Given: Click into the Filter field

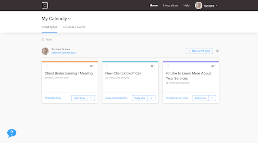Looking at the screenshot, I should [x=49, y=40].
